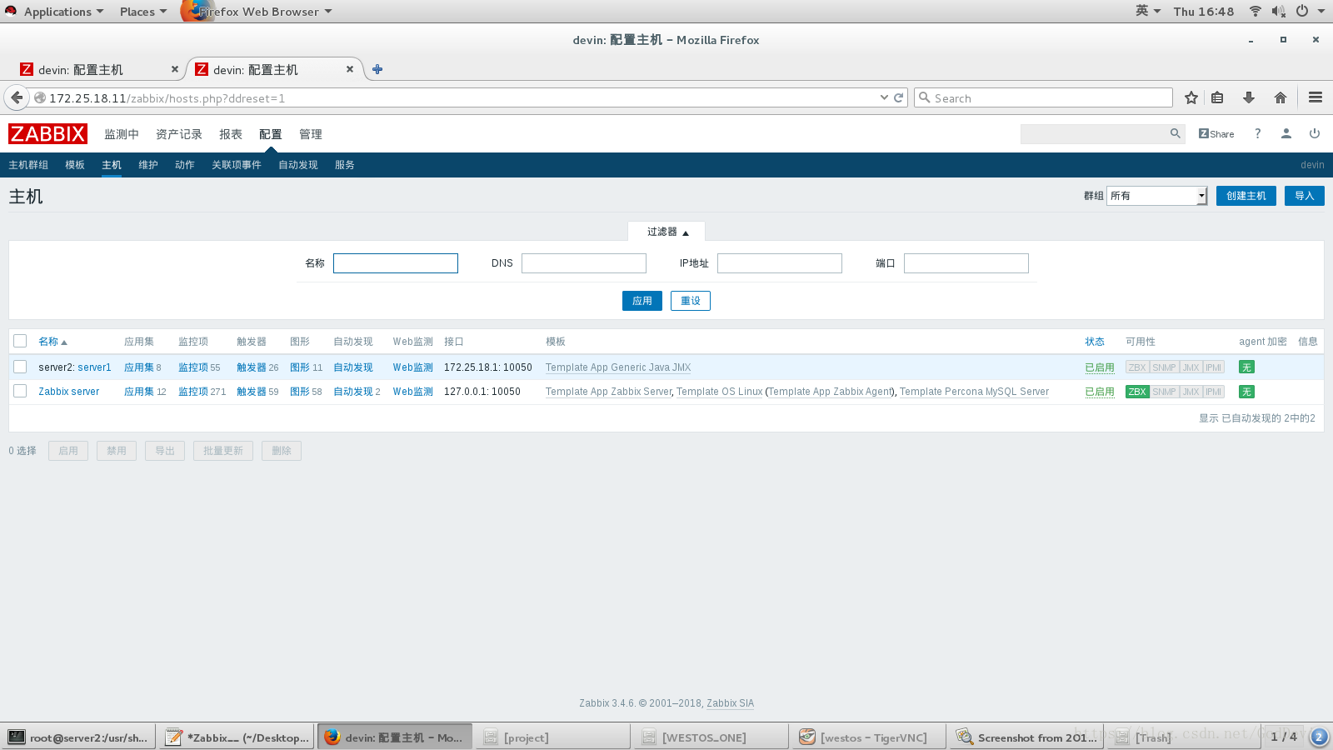Switch to the 模板 submenu
Viewport: 1333px width, 750px height.
(x=75, y=165)
